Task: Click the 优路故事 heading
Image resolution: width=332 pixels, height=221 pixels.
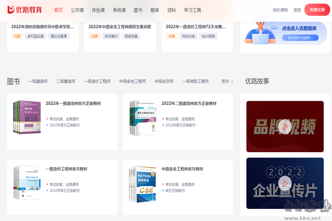Action: [257, 81]
